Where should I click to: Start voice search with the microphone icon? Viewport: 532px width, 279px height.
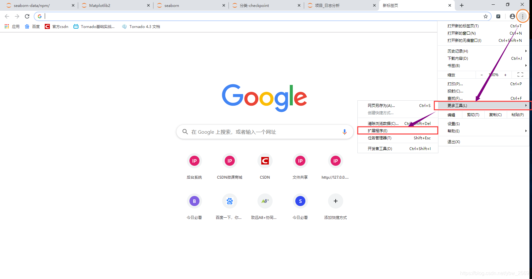[344, 132]
